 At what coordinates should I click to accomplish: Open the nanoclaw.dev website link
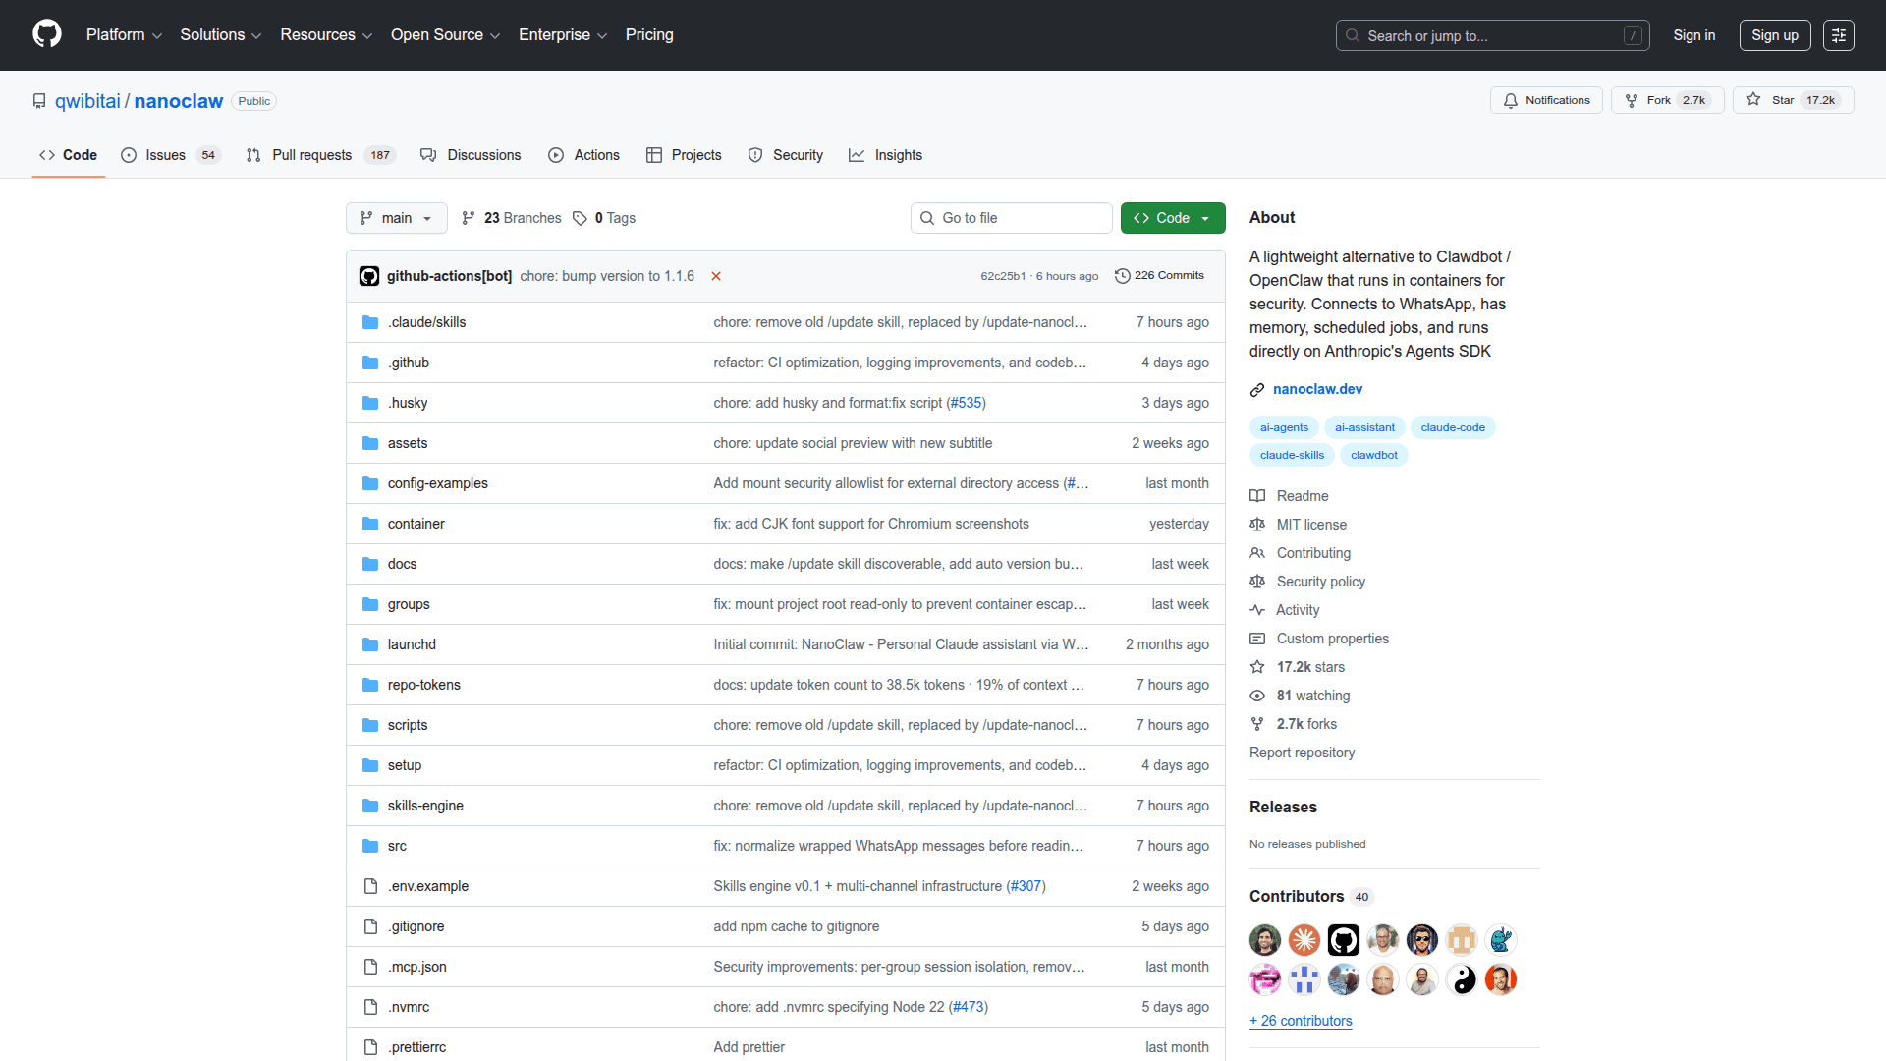pos(1317,389)
